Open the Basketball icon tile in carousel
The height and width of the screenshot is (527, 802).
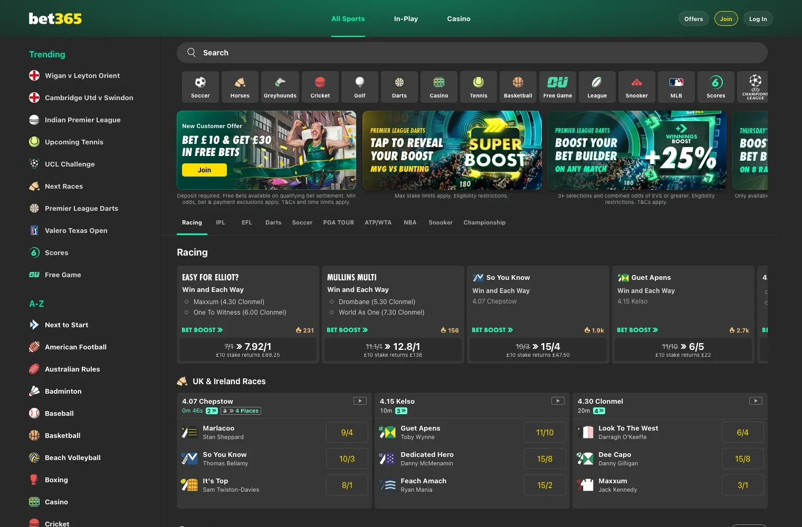point(518,86)
